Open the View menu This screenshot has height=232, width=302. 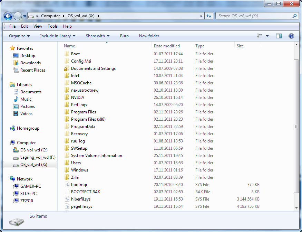point(38,26)
